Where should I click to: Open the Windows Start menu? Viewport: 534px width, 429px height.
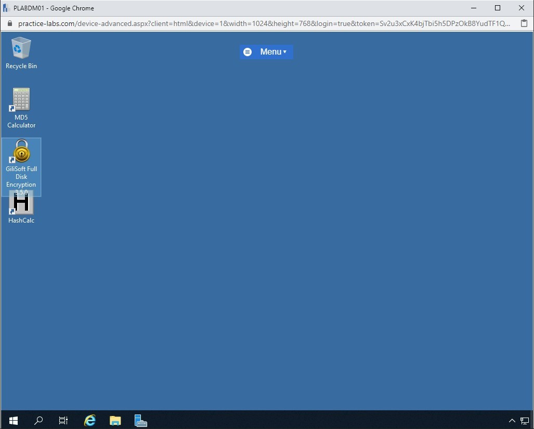(x=14, y=420)
